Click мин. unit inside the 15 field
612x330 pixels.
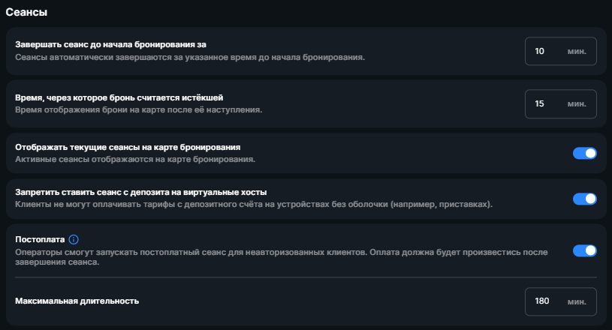(577, 104)
